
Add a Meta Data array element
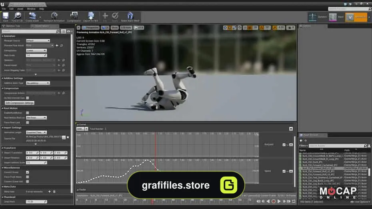(x=49, y=191)
